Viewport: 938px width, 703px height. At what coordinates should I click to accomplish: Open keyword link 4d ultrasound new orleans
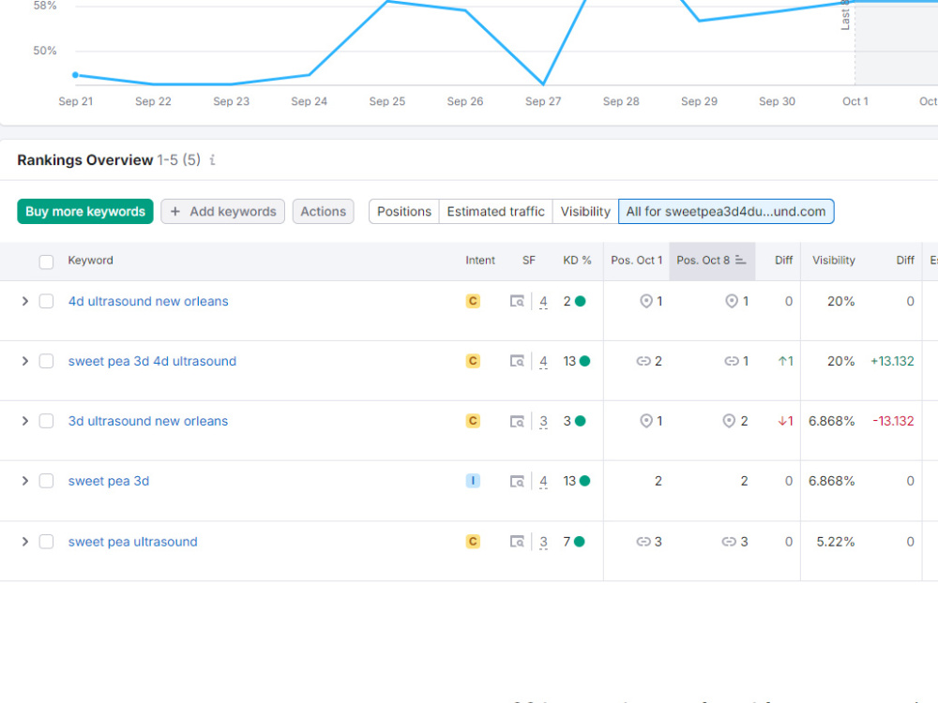click(148, 301)
